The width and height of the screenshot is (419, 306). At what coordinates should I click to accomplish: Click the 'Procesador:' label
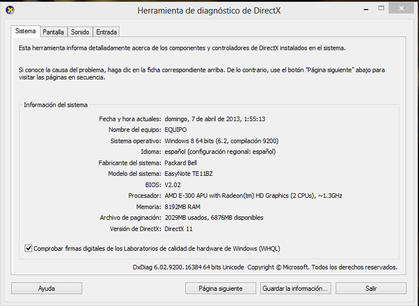pos(145,196)
